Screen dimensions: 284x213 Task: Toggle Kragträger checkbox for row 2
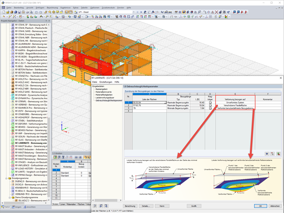coord(210,105)
